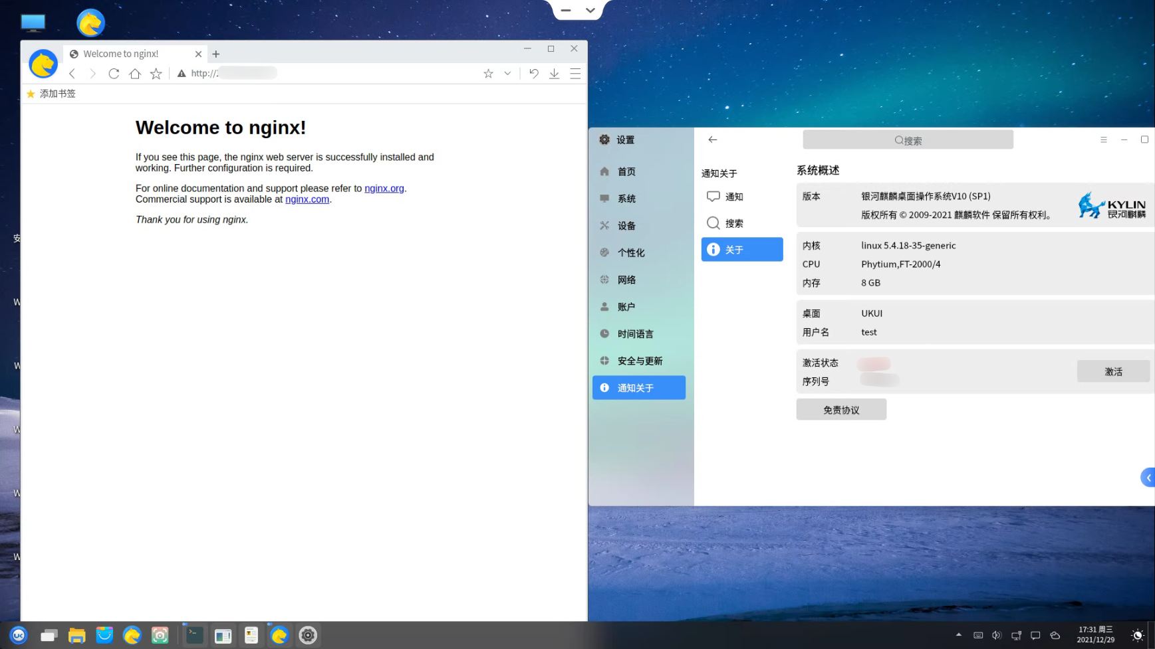This screenshot has width=1155, height=649.
Task: Follow the nginx.org link
Action: 384,189
